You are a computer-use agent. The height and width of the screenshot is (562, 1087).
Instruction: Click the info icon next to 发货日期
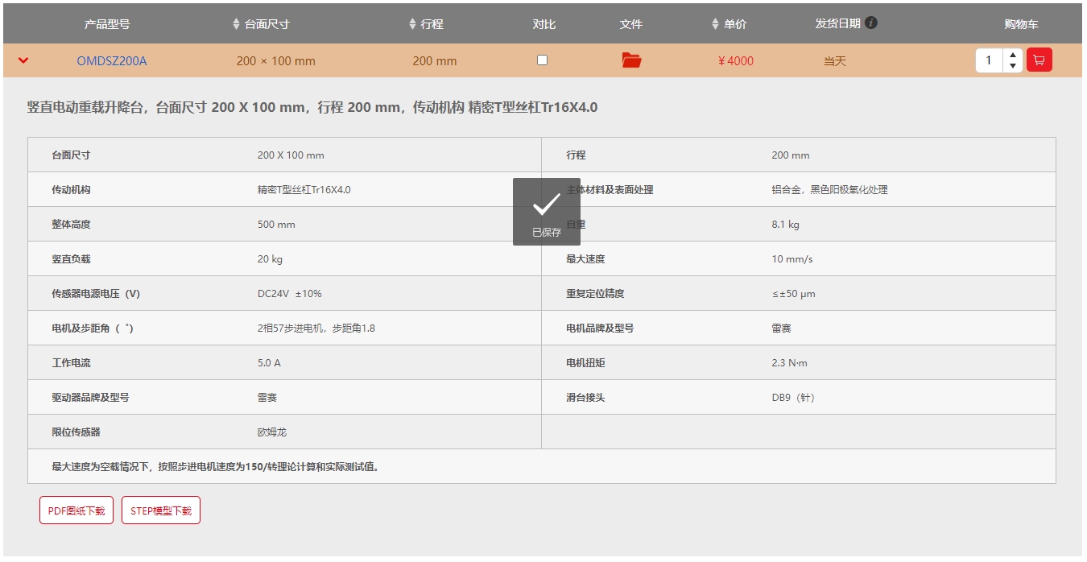click(x=871, y=23)
